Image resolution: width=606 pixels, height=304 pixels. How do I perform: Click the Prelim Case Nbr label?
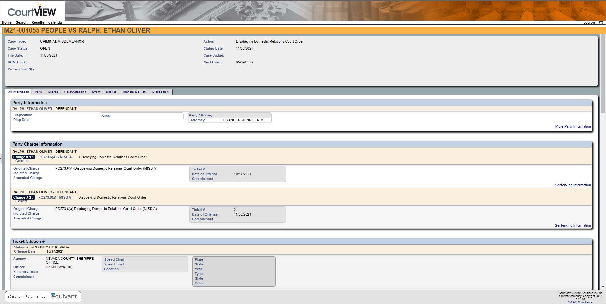[x=21, y=69]
